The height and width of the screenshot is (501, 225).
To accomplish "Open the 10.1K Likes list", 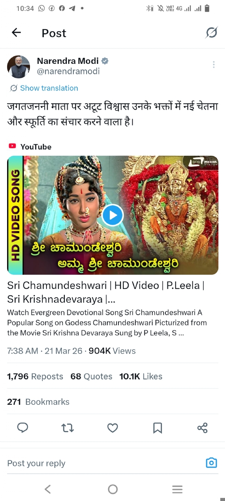I will pos(141,376).
